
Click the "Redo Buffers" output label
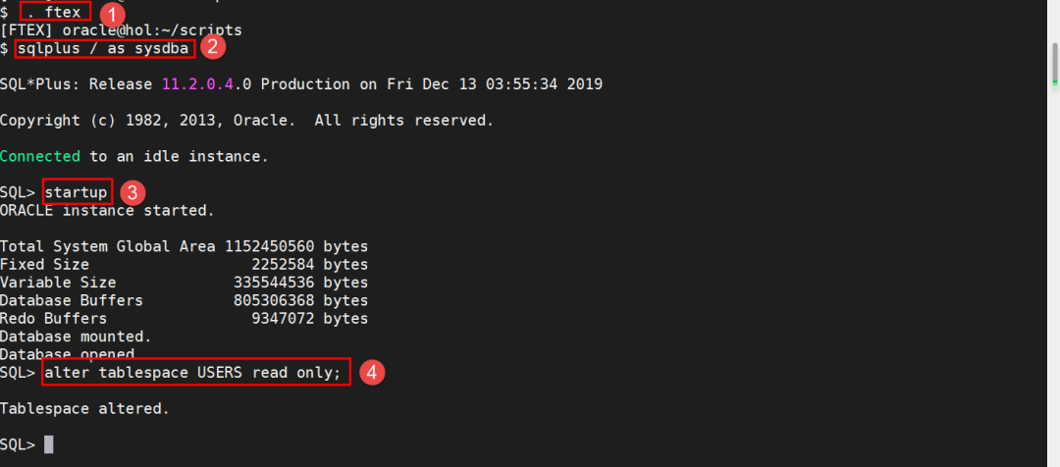click(54, 319)
